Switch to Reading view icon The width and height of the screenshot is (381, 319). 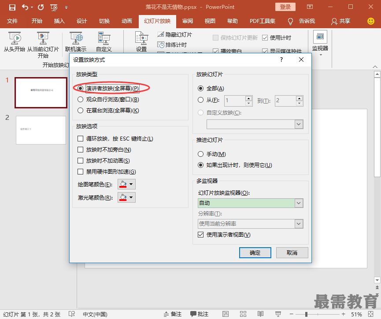(x=260, y=314)
